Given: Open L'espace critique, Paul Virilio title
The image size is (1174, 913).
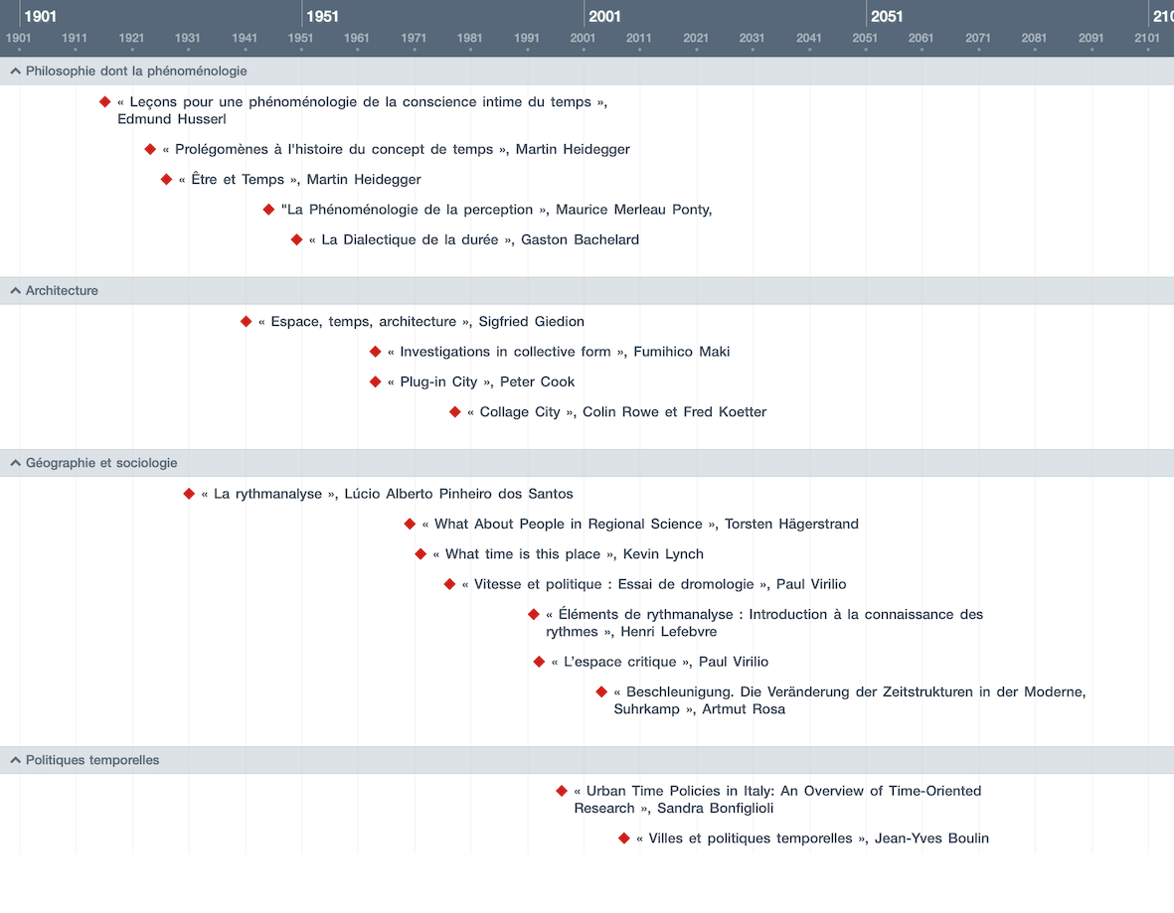Looking at the screenshot, I should click(660, 662).
